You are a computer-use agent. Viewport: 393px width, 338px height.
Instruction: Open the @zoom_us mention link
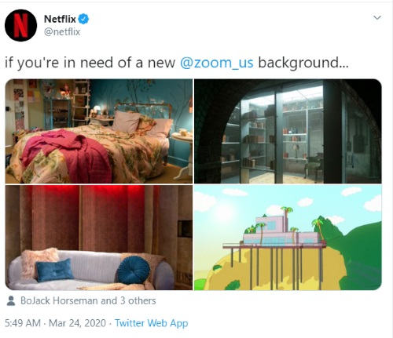point(217,63)
